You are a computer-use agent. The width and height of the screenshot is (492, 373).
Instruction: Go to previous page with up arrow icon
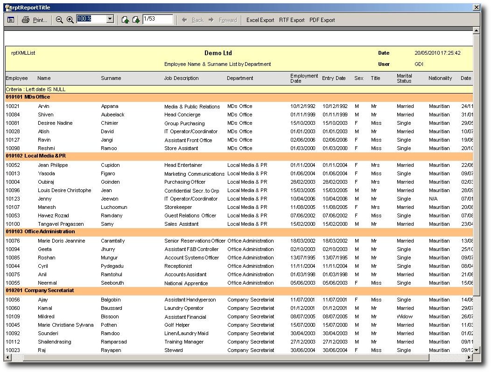click(x=125, y=20)
